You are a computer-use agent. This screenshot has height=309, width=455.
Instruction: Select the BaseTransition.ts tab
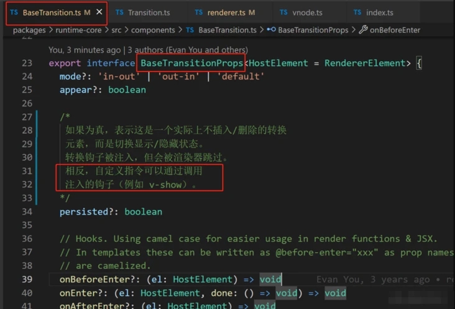coord(57,12)
